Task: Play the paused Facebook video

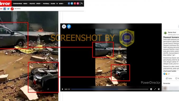Action: [63, 89]
